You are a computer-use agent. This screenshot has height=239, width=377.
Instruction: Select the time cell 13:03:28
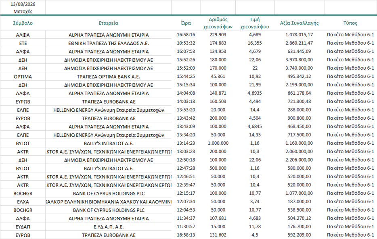click(186, 152)
